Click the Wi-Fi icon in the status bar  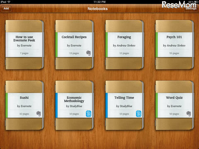click(x=9, y=2)
